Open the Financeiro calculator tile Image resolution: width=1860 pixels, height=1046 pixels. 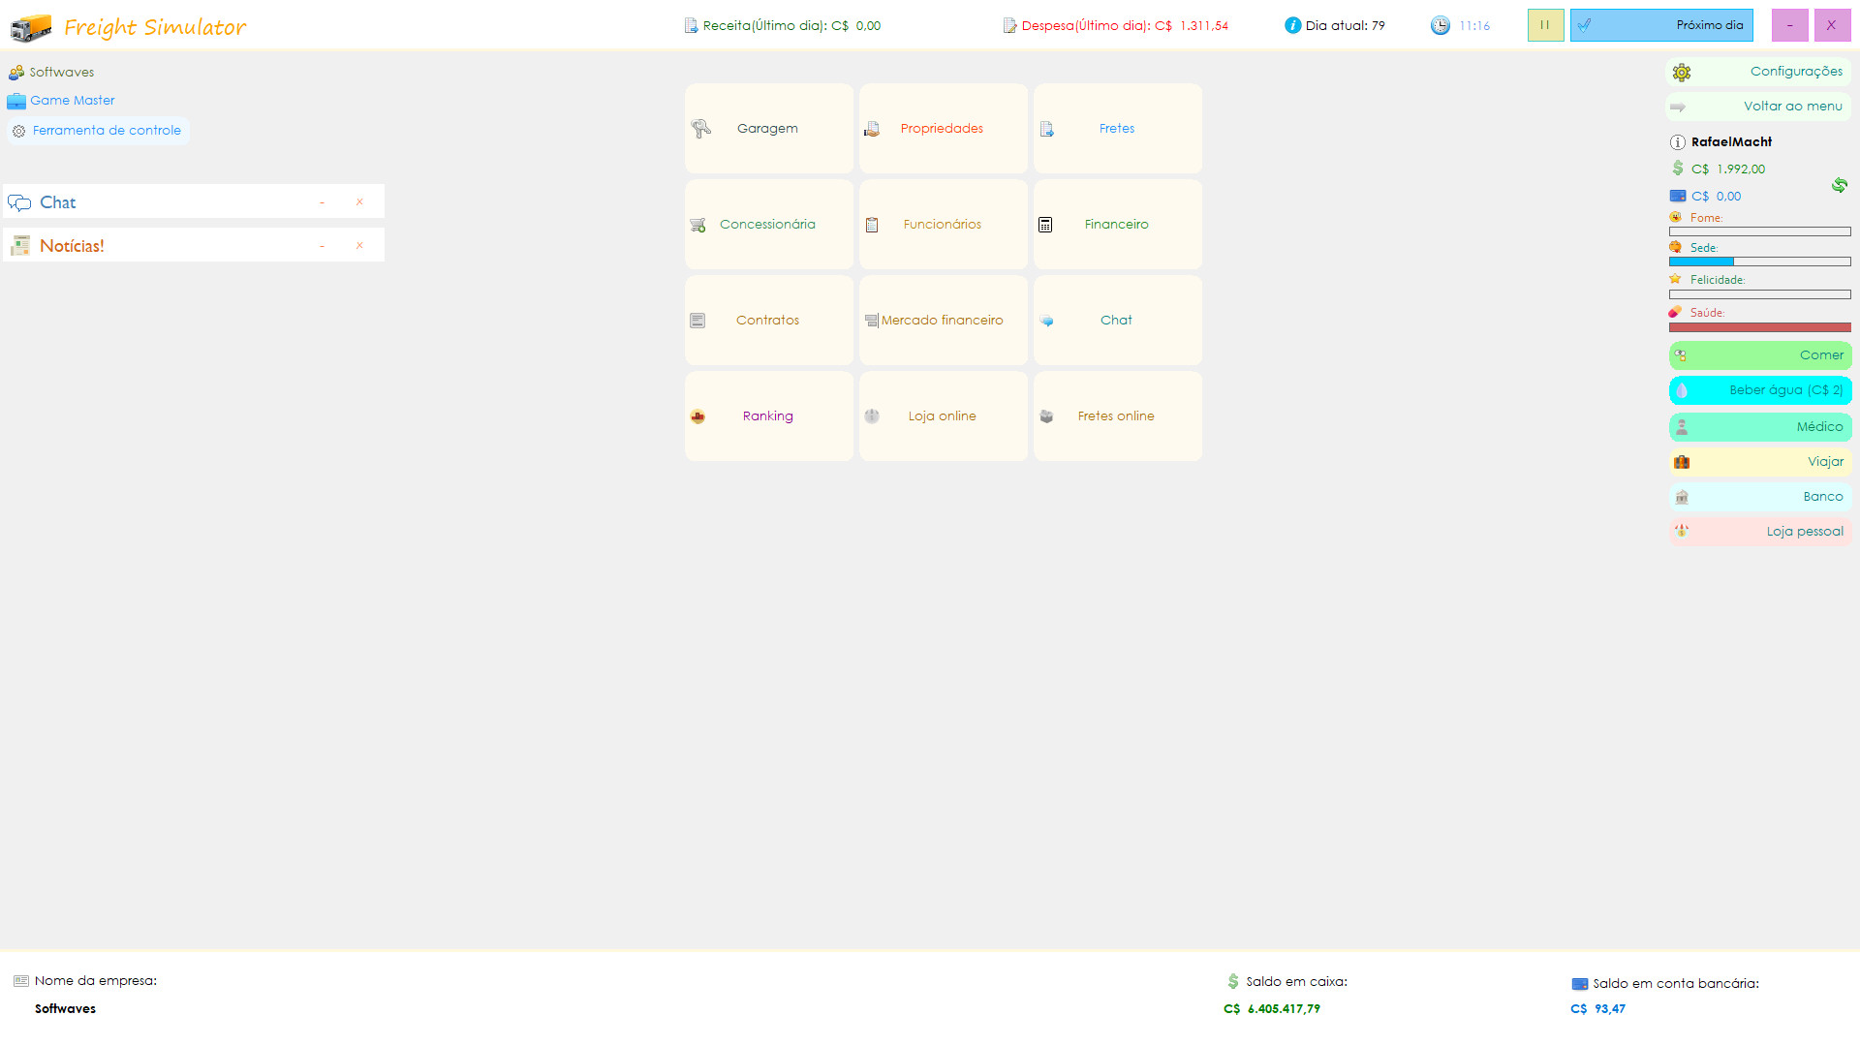[1117, 225]
